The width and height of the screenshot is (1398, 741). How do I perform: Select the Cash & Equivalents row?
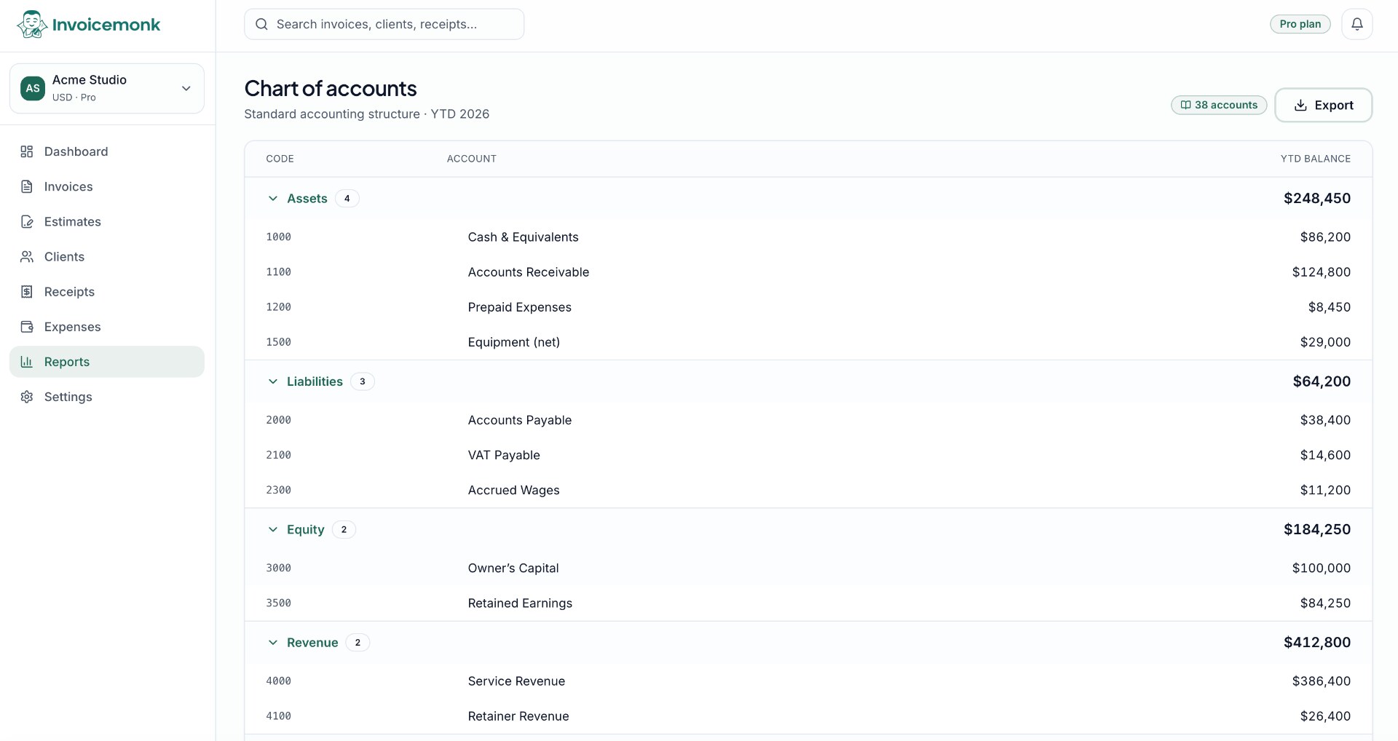[808, 237]
